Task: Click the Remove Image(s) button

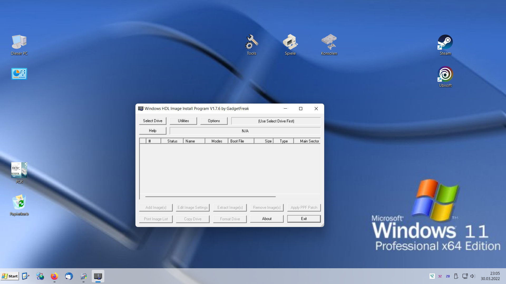Action: pos(267,207)
